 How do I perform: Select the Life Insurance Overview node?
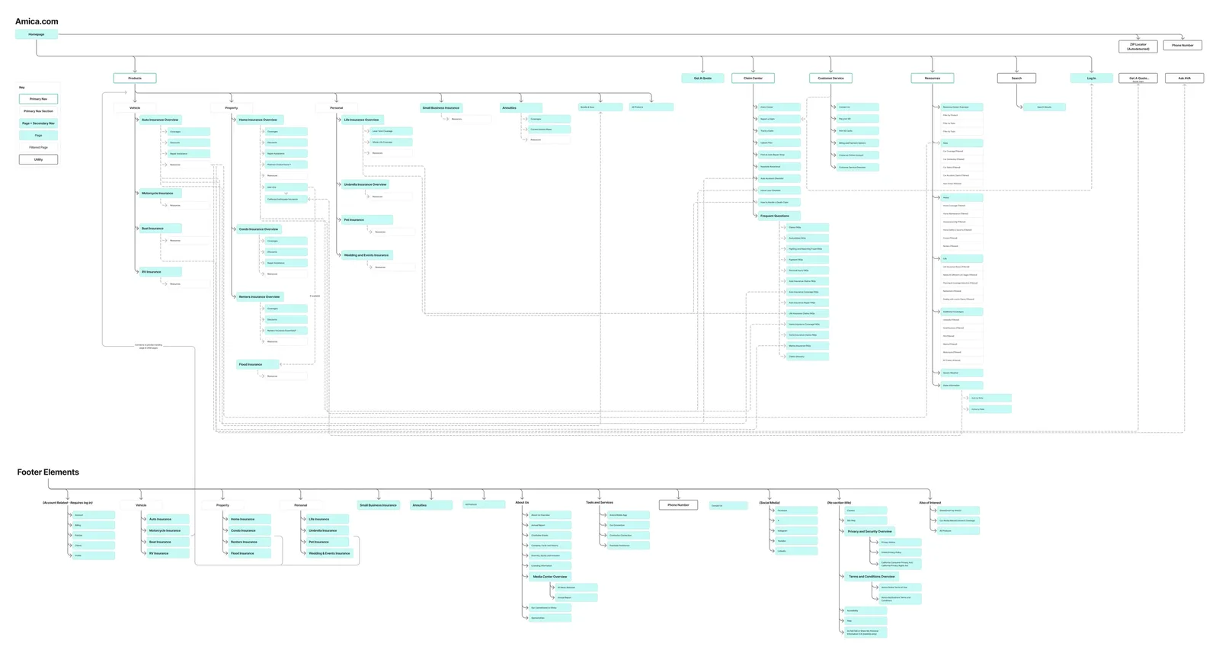tap(361, 120)
